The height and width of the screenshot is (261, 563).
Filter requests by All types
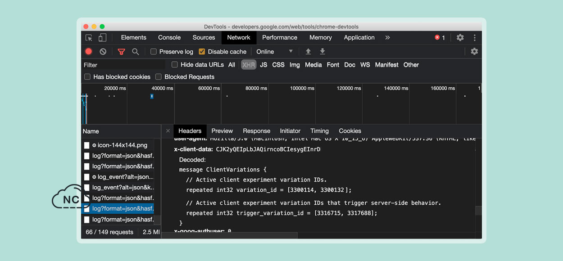tap(232, 65)
